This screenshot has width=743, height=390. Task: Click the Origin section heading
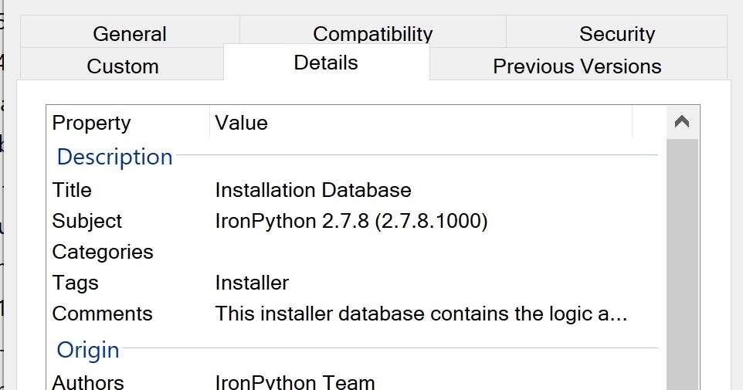[88, 350]
